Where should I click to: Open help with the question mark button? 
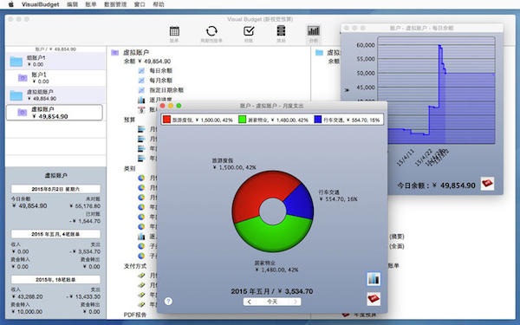(168, 301)
